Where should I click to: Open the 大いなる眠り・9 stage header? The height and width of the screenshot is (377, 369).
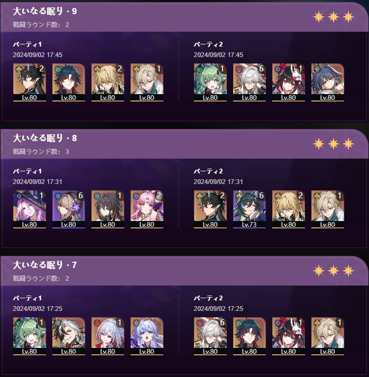pyautogui.click(x=183, y=17)
